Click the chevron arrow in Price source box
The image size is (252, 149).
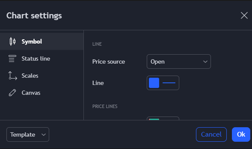(205, 62)
